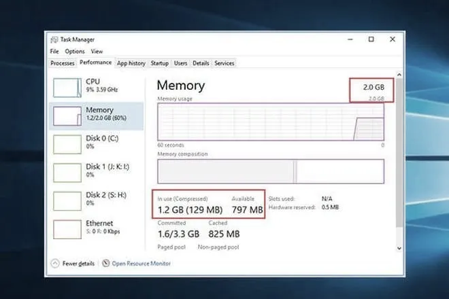Select the Disk 1 (J: K: I:) graph thumbnail
Image resolution: width=449 pixels, height=299 pixels.
(67, 173)
